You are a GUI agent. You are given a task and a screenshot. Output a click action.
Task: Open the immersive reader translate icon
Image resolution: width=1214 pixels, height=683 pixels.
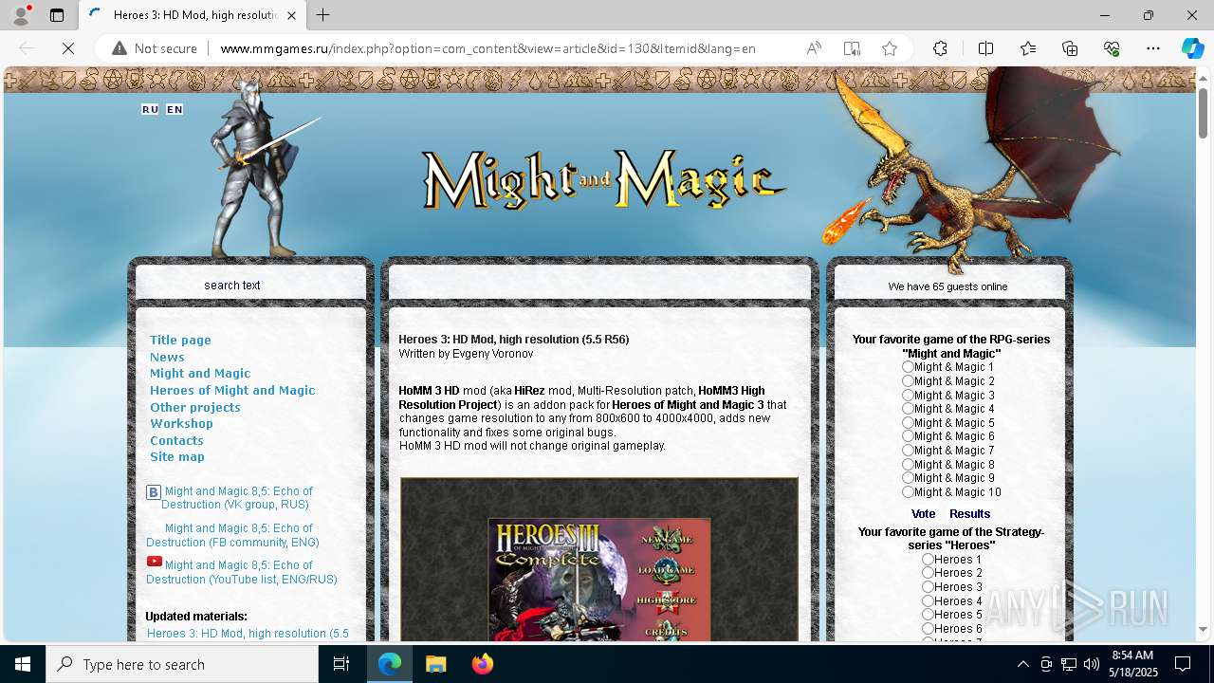(x=852, y=48)
